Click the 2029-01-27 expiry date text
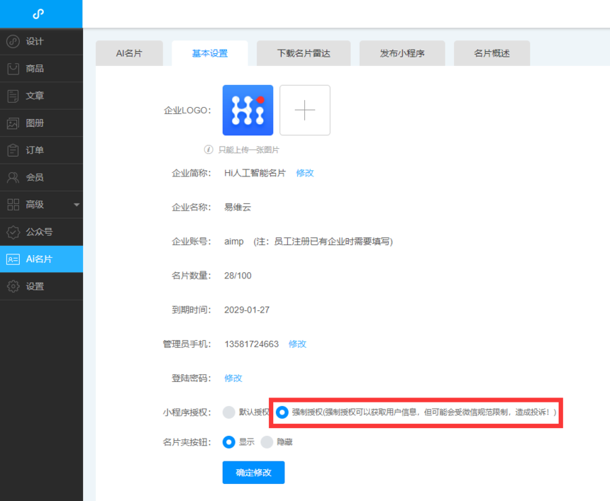The width and height of the screenshot is (610, 501). point(247,310)
